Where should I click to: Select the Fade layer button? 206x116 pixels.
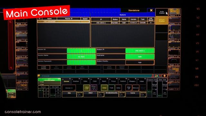(111, 88)
